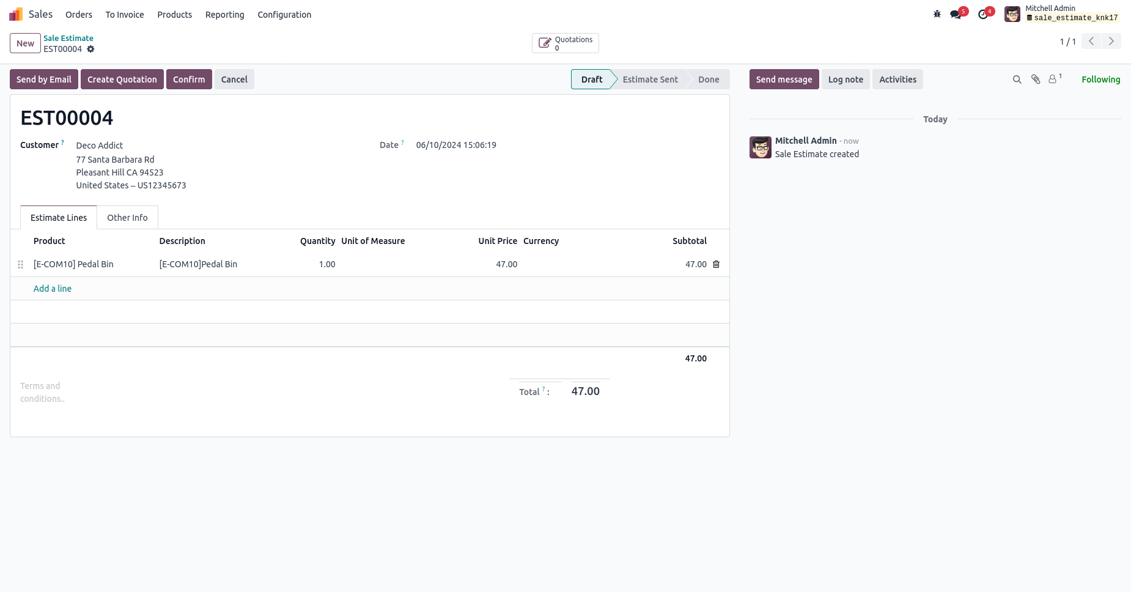Open the bug debug tools icon

point(937,14)
